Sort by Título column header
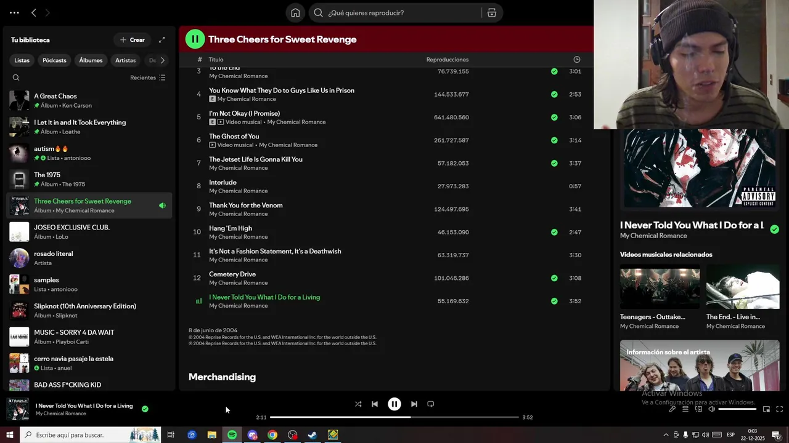 coord(216,60)
